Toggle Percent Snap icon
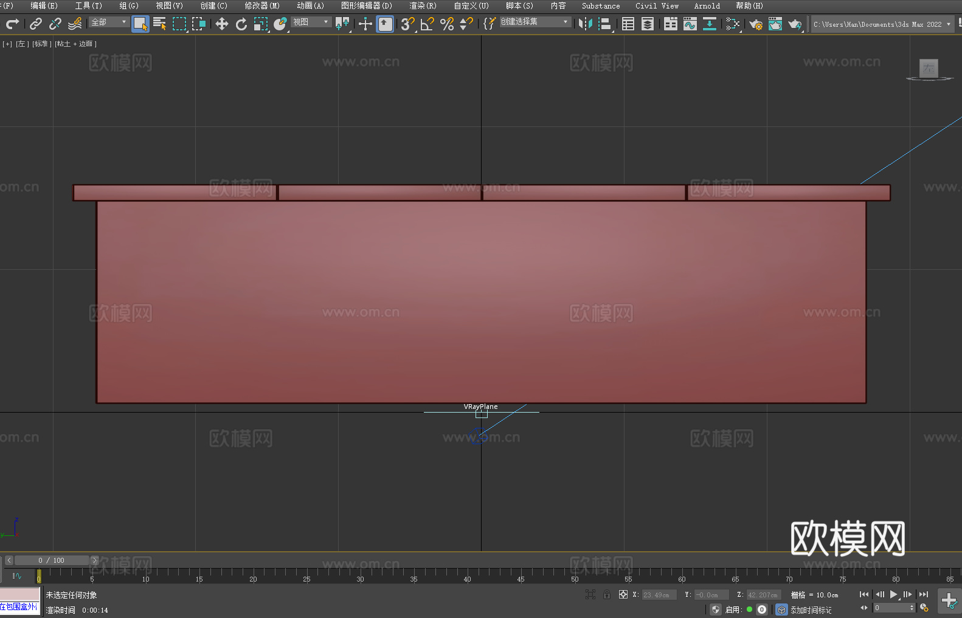The width and height of the screenshot is (962, 618). click(447, 24)
